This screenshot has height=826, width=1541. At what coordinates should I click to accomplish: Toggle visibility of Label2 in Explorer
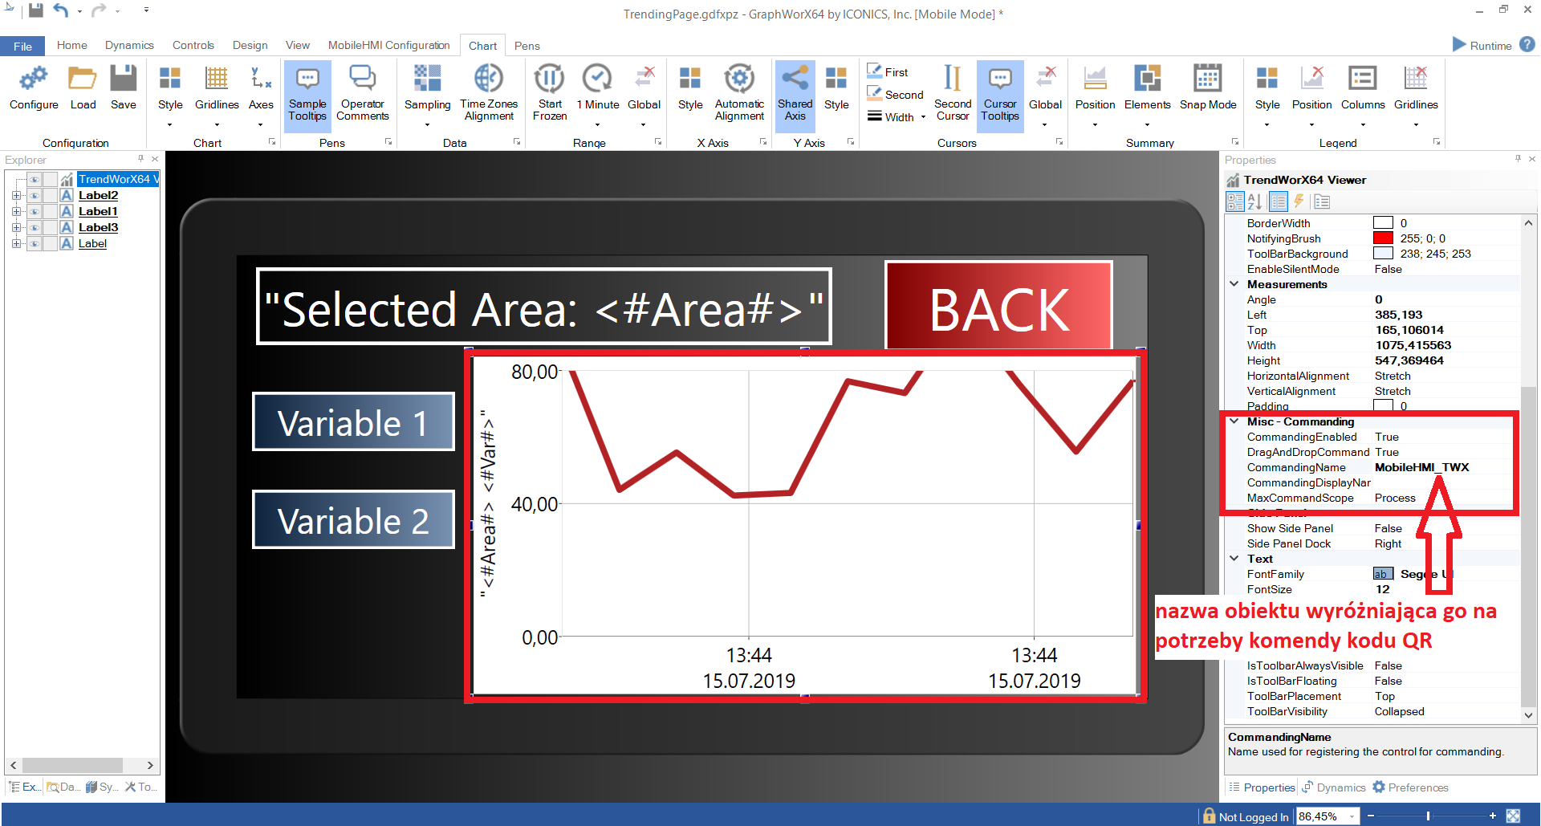pos(35,195)
